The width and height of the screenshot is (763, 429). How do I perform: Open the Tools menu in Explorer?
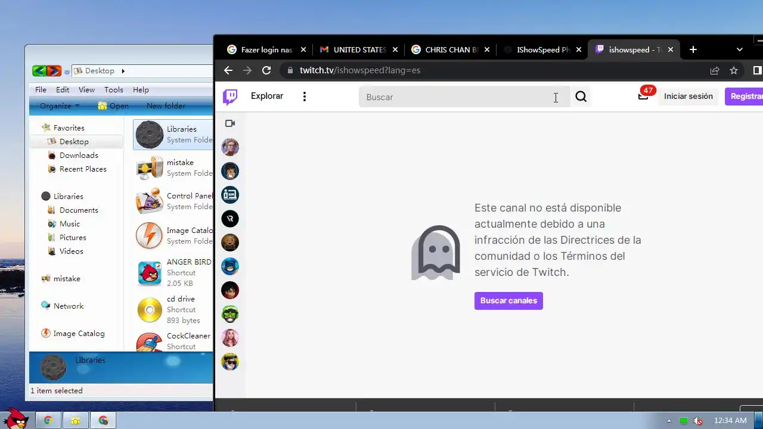(x=114, y=90)
